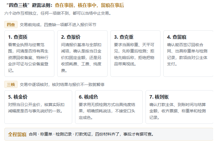
Task: Click the description starting 确认打款主体
Action: 177,111
